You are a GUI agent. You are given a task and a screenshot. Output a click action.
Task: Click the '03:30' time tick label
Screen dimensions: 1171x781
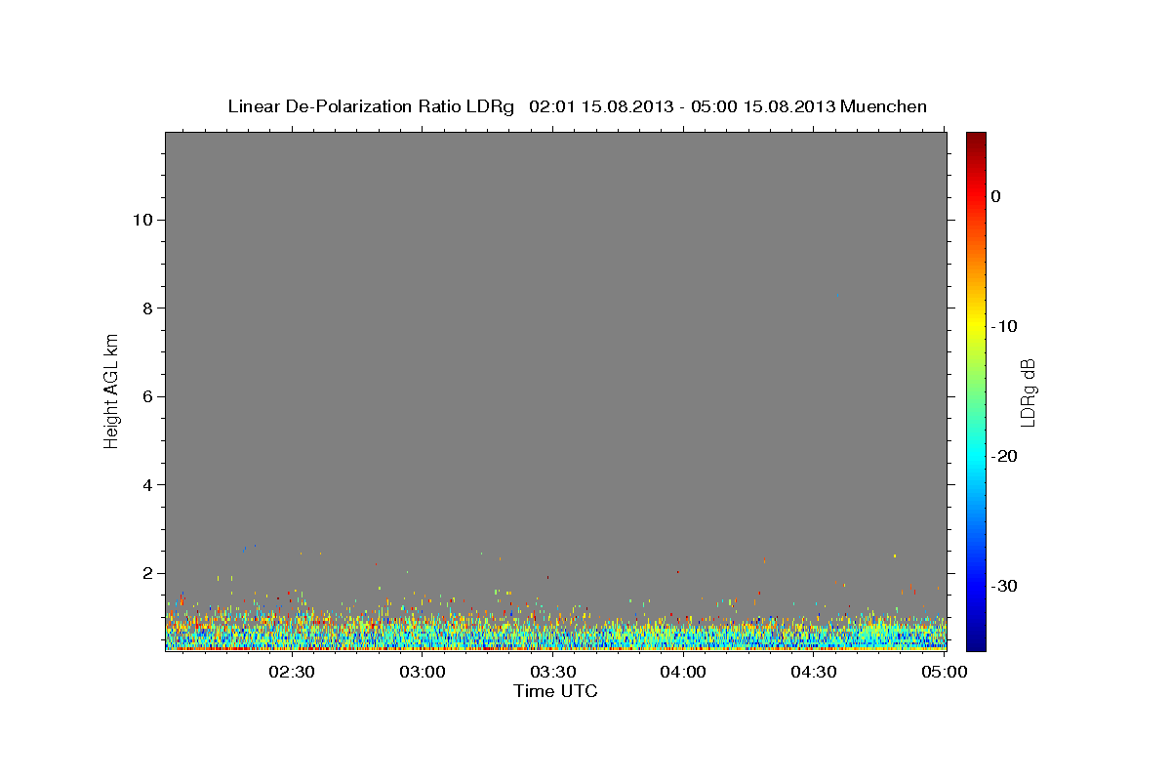[552, 672]
